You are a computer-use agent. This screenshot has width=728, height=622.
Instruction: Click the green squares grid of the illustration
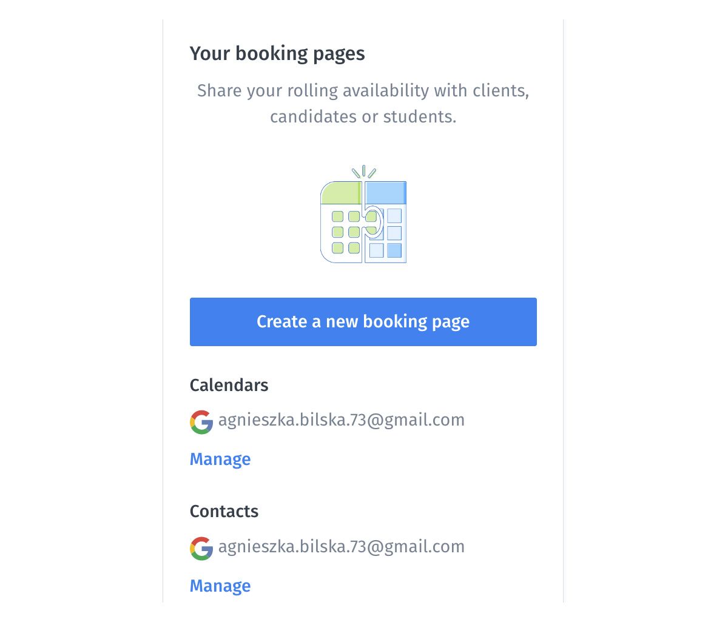pos(346,232)
